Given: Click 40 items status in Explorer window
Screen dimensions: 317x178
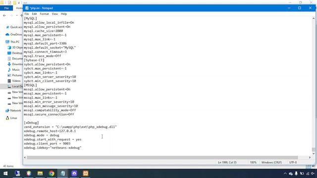Looking at the screenshot, I should click(x=8, y=166).
